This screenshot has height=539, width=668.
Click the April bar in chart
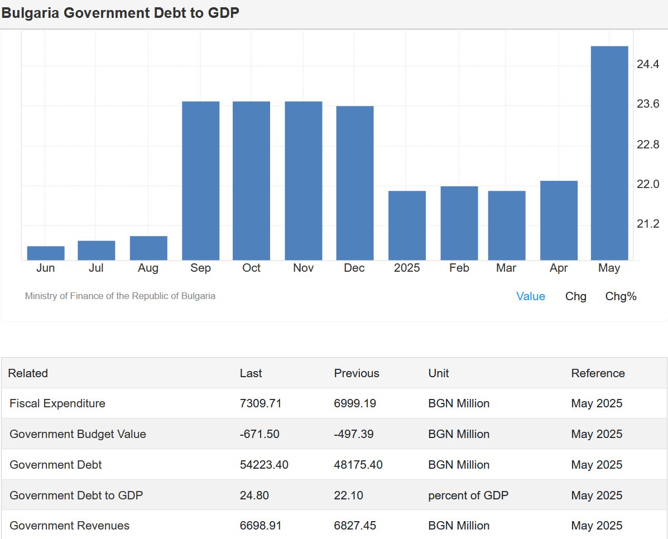tap(559, 220)
